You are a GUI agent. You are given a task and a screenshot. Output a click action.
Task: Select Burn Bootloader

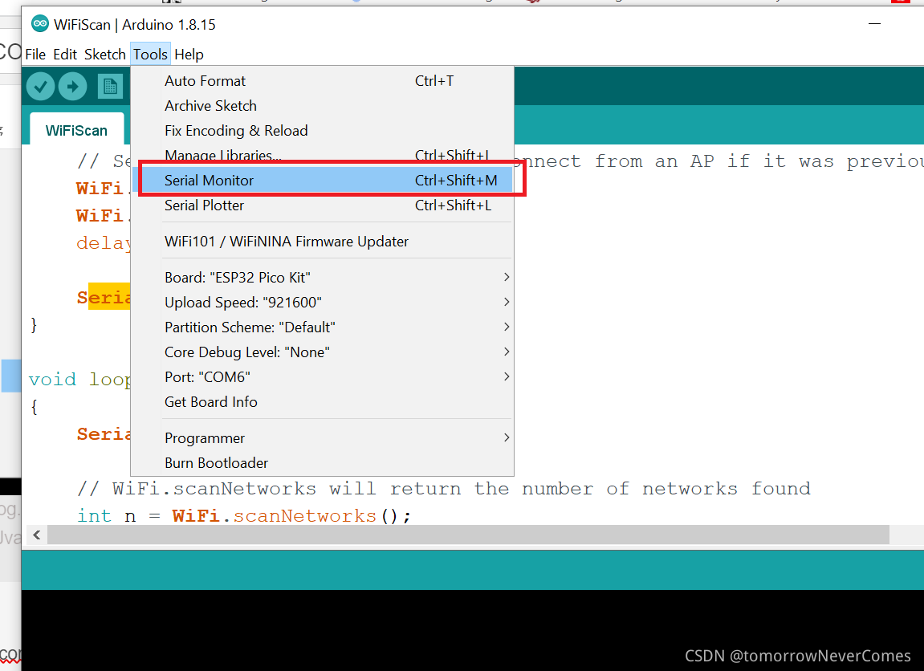pos(323,463)
